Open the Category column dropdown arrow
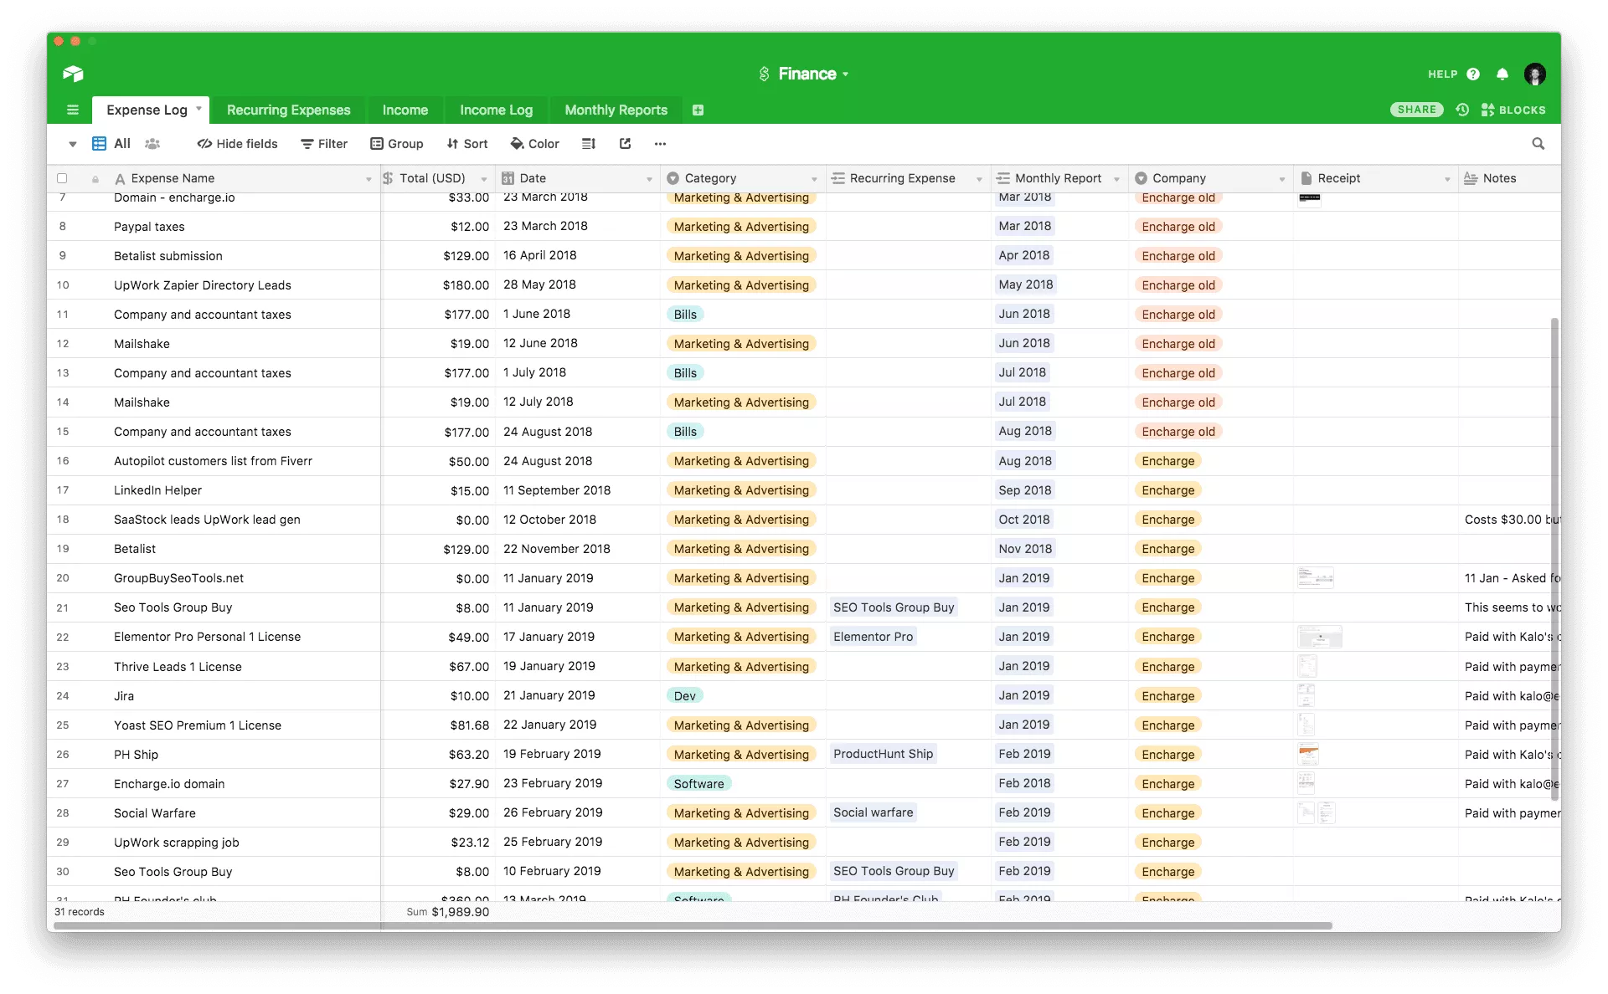Screen dimensions: 1608x994 pos(814,179)
